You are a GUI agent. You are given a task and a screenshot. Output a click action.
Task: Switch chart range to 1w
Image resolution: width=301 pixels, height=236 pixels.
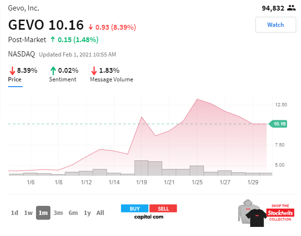click(28, 213)
